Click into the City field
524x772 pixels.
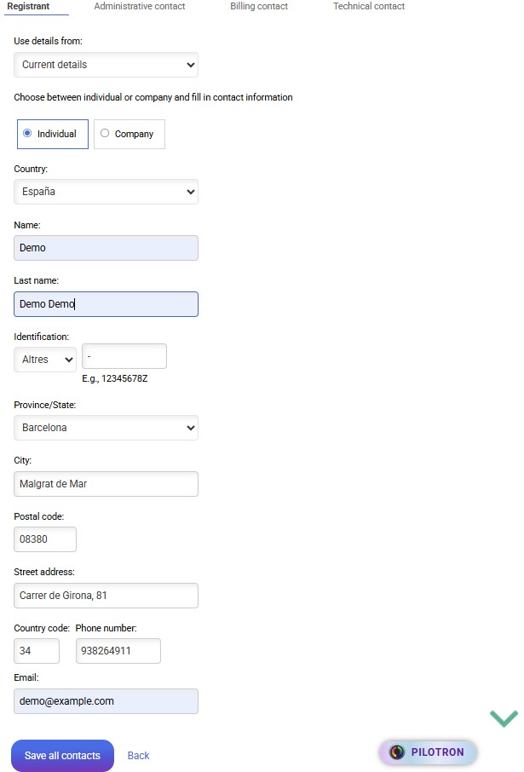[x=106, y=484]
